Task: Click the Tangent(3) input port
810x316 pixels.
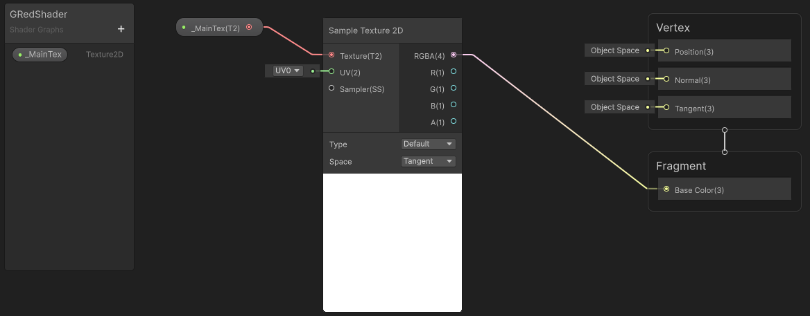Action: coord(666,108)
